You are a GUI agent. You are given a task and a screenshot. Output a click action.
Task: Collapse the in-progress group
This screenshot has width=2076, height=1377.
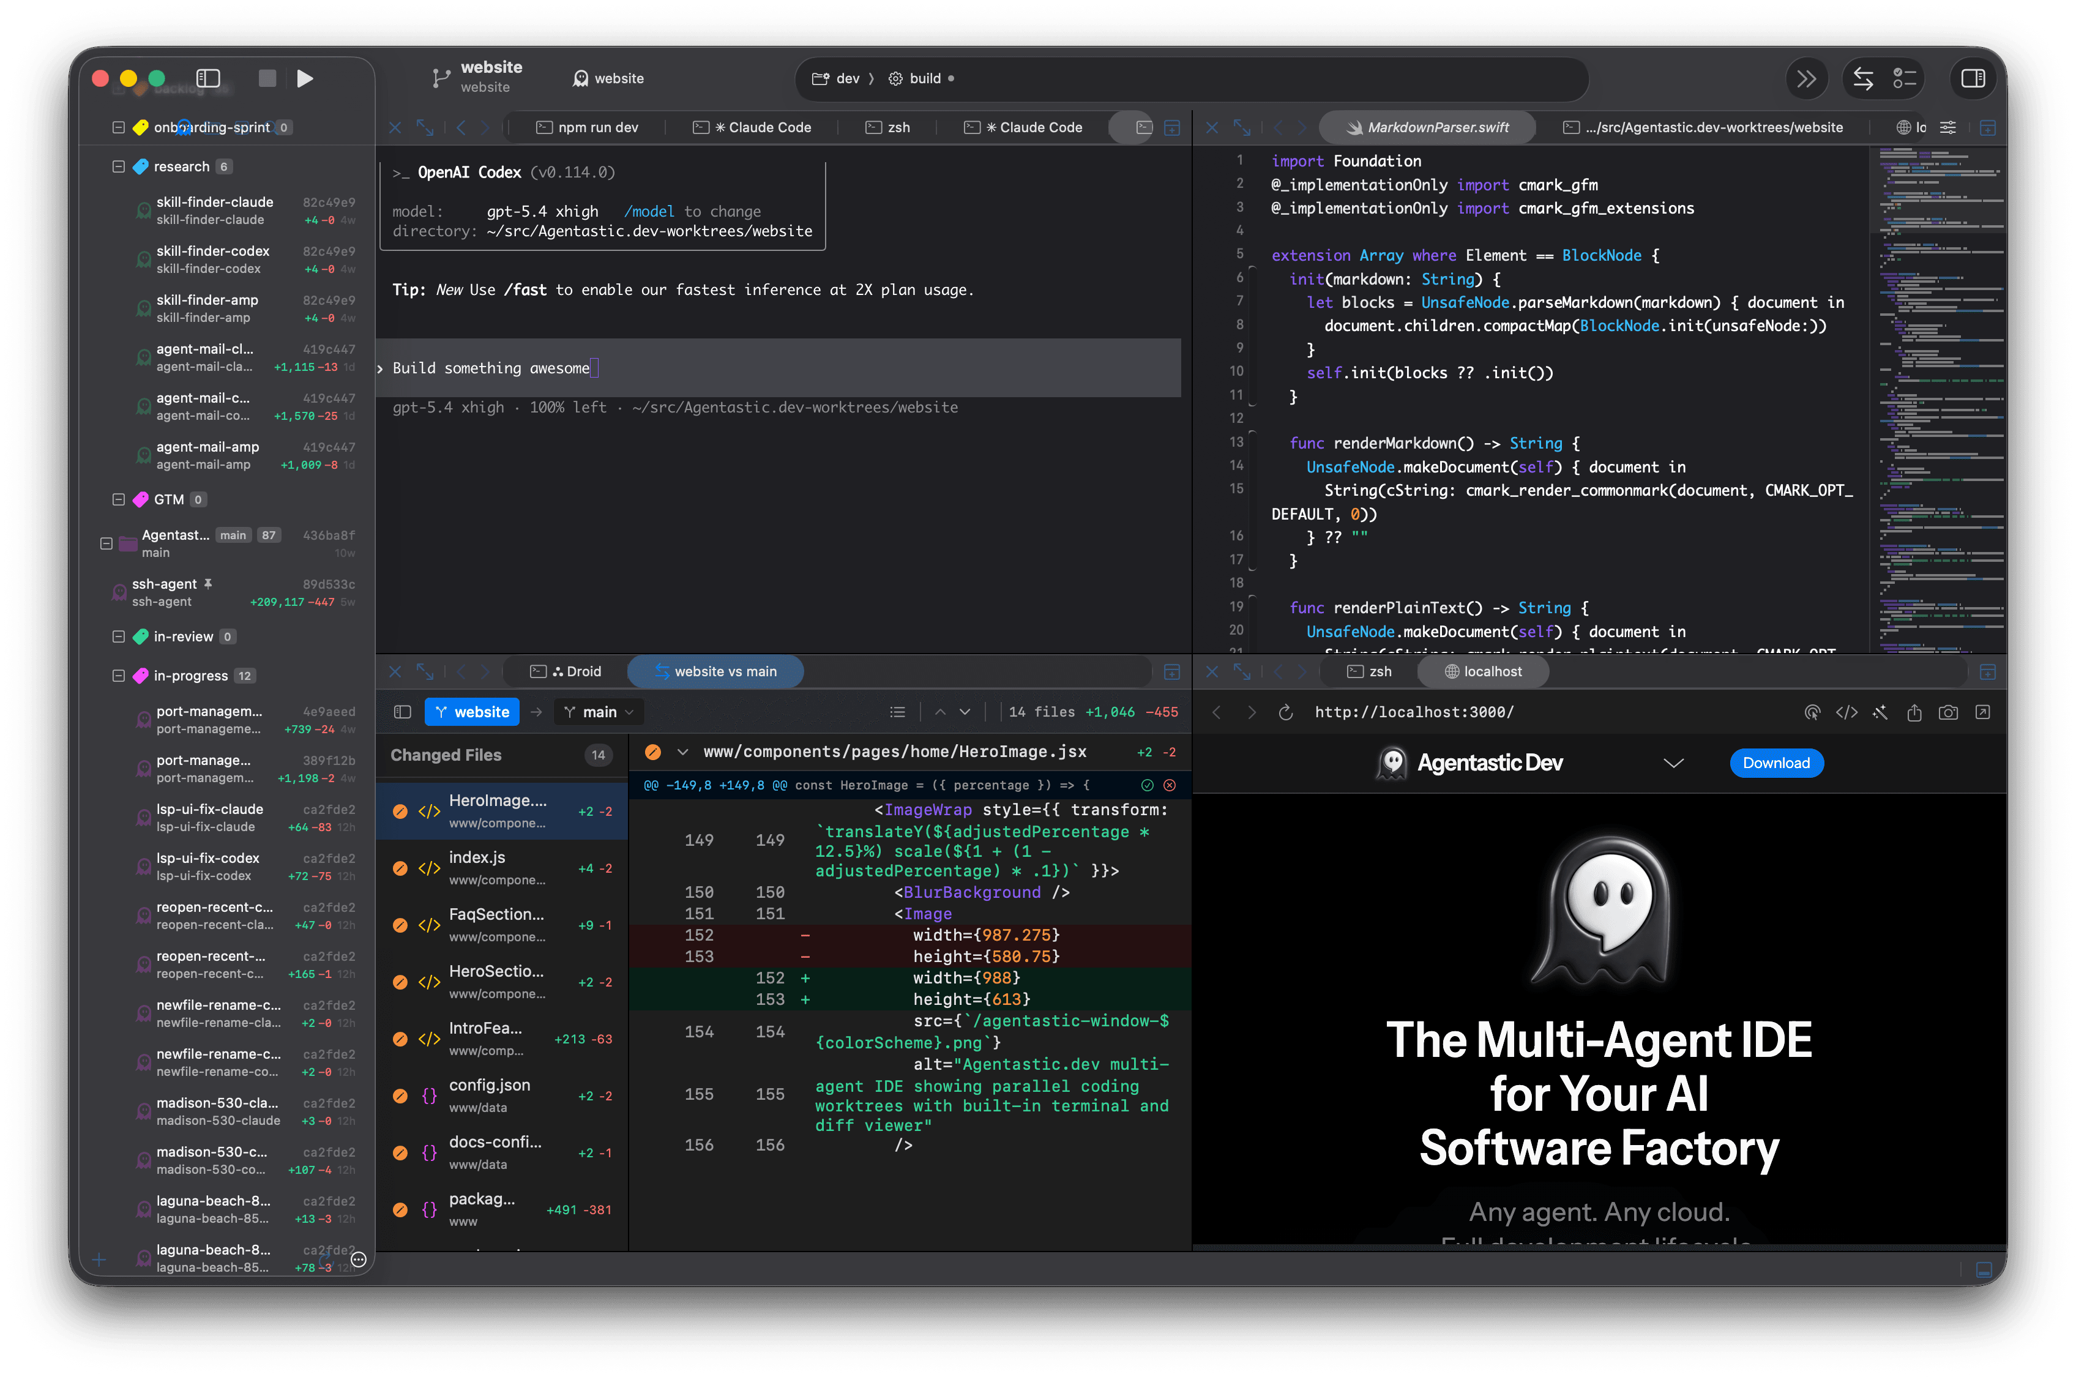click(119, 675)
